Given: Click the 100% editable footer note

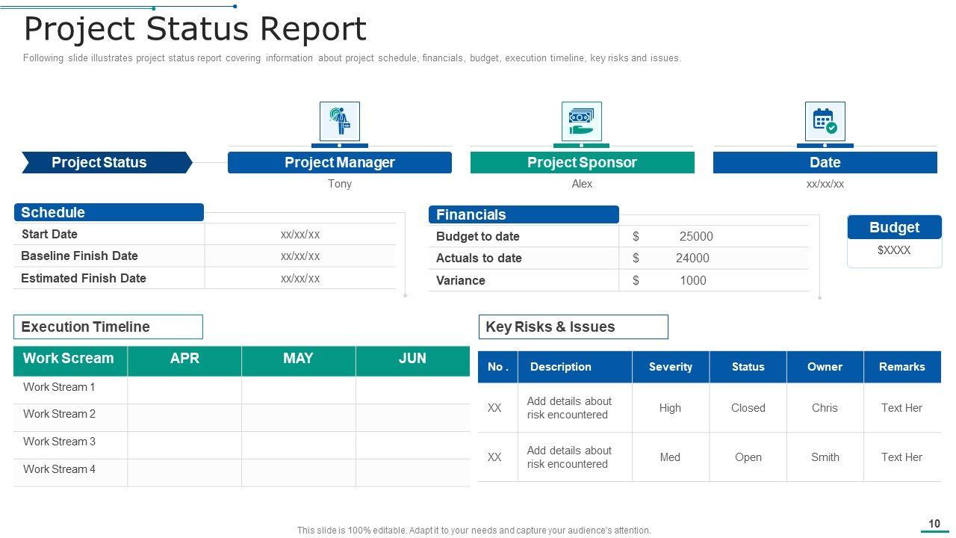Looking at the screenshot, I should pos(474,531).
